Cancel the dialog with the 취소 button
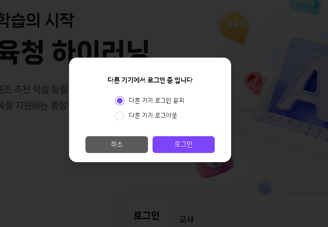Image resolution: width=328 pixels, height=227 pixels. pyautogui.click(x=117, y=145)
